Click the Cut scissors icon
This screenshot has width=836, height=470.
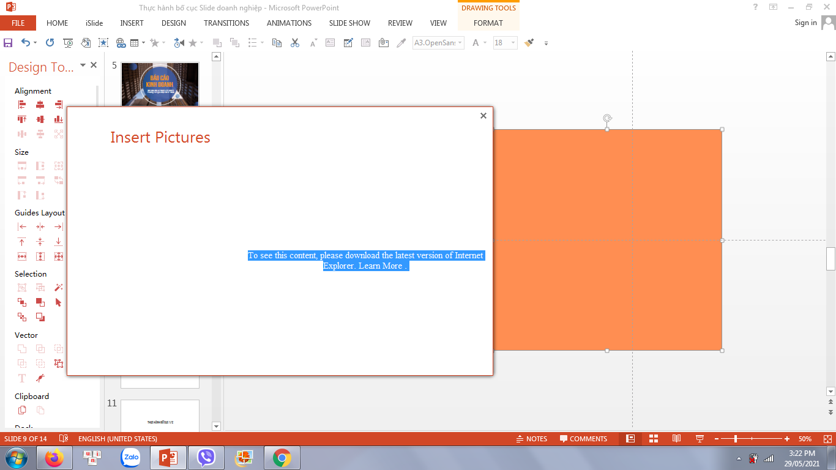(x=295, y=43)
